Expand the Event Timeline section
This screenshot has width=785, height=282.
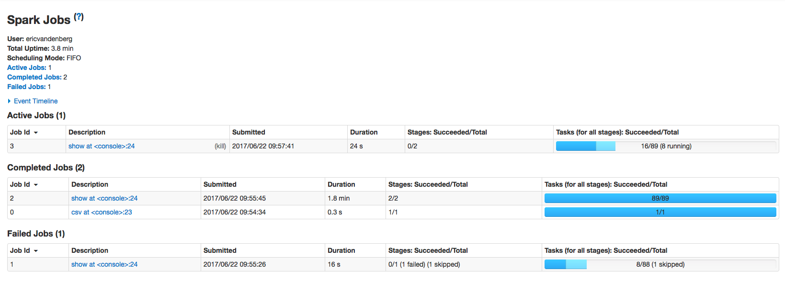pos(33,101)
